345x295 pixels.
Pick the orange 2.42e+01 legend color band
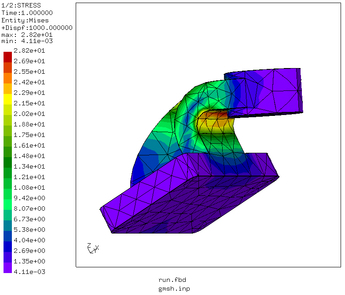tap(8, 78)
